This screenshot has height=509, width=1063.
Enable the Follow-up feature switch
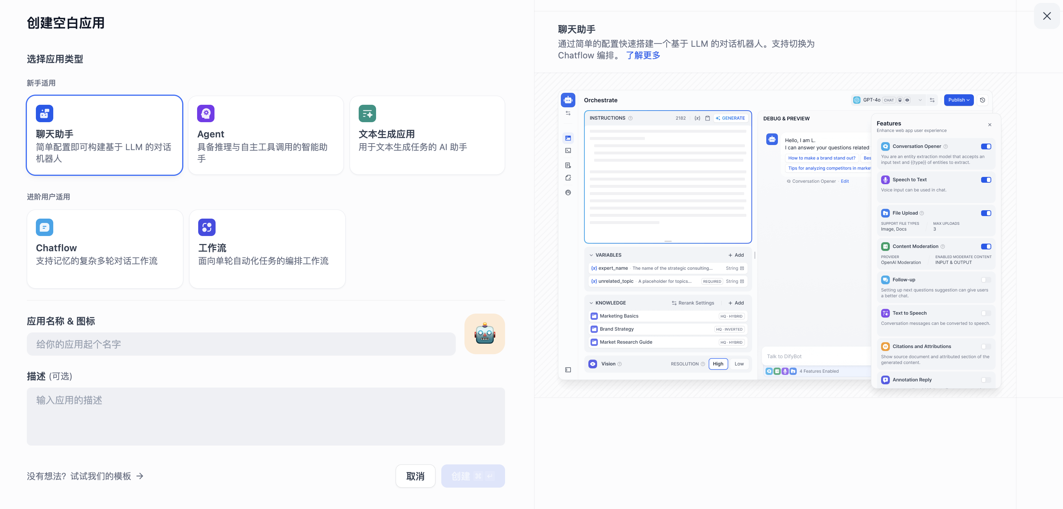985,280
